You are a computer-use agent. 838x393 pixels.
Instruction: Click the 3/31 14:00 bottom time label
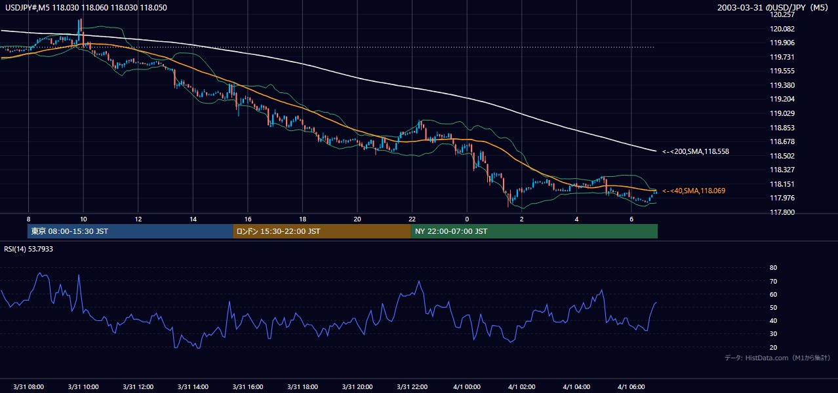193,387
